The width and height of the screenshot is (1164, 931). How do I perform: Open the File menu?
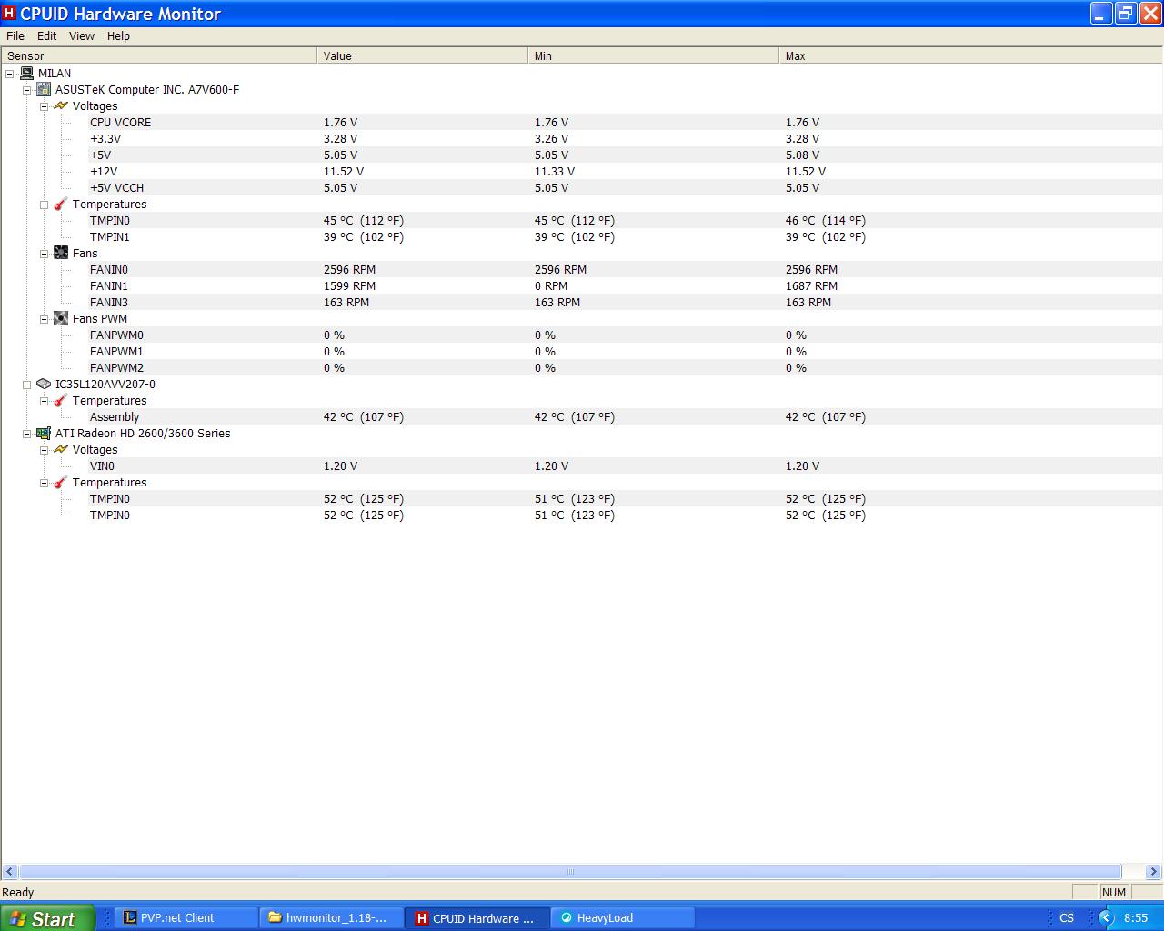(15, 35)
